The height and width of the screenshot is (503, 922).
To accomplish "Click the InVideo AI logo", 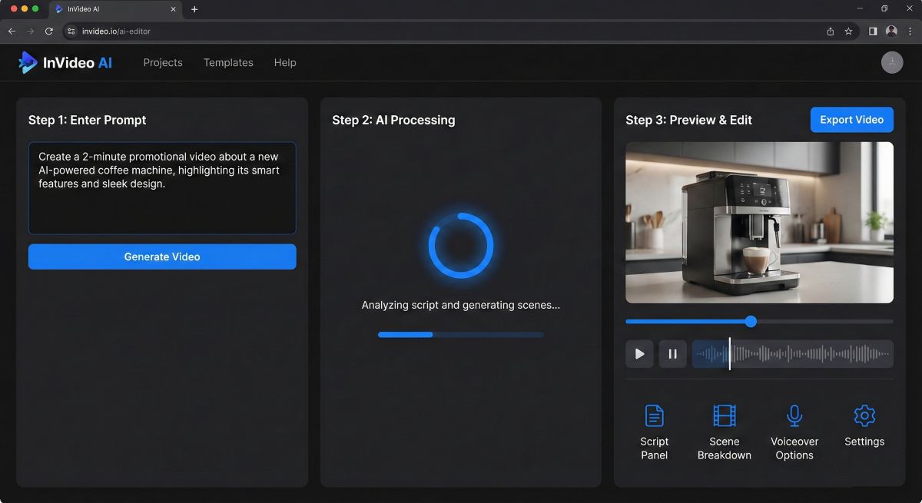I will tap(65, 62).
